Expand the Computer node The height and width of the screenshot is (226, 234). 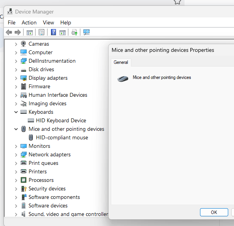(16, 53)
